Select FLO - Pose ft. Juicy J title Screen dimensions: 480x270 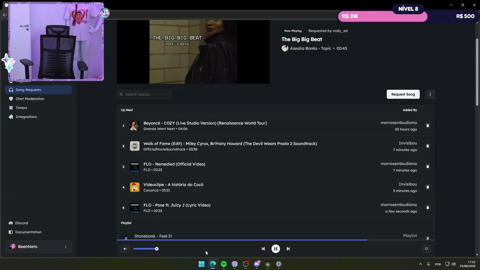[x=177, y=205]
